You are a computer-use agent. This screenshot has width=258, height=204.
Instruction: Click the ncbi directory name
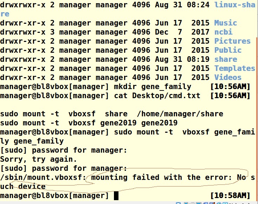click(223, 32)
